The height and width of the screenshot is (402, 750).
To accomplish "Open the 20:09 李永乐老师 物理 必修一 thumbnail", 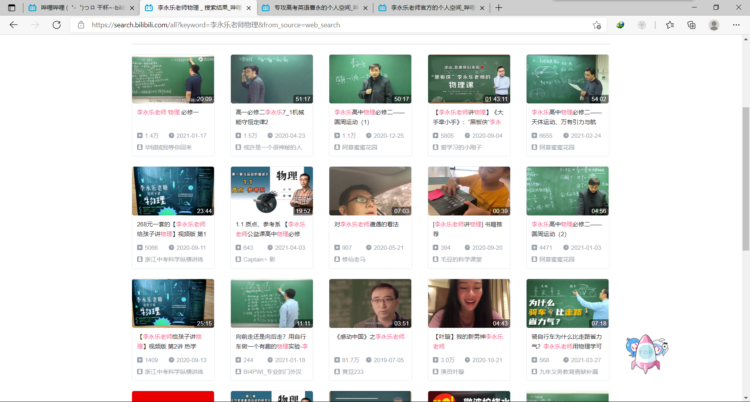I will [x=173, y=79].
